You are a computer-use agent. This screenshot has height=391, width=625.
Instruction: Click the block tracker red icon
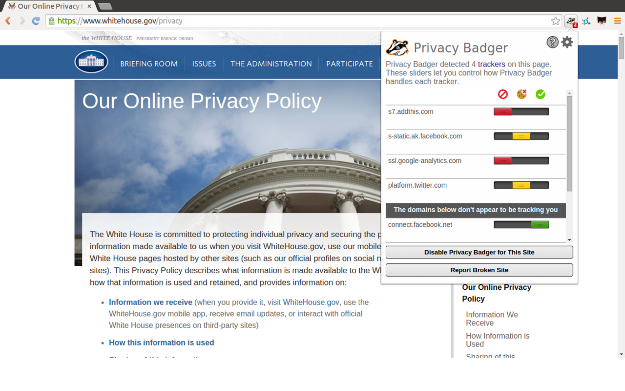point(502,94)
